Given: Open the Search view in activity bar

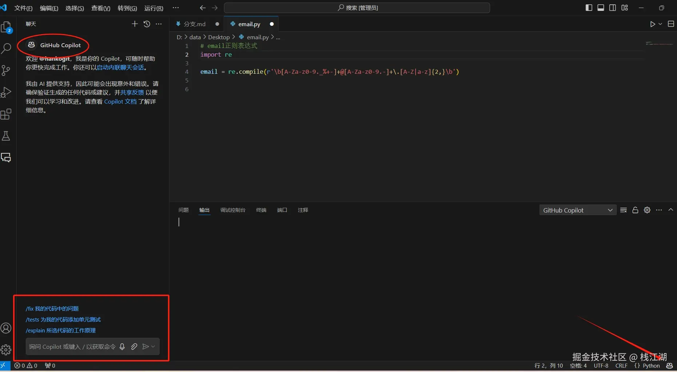Looking at the screenshot, I should click(7, 48).
